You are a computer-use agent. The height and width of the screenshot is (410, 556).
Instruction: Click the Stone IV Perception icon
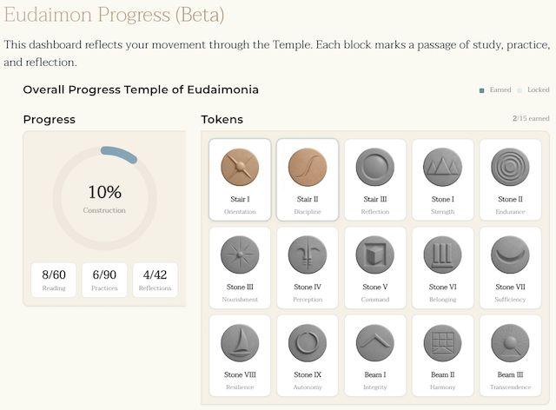point(308,255)
